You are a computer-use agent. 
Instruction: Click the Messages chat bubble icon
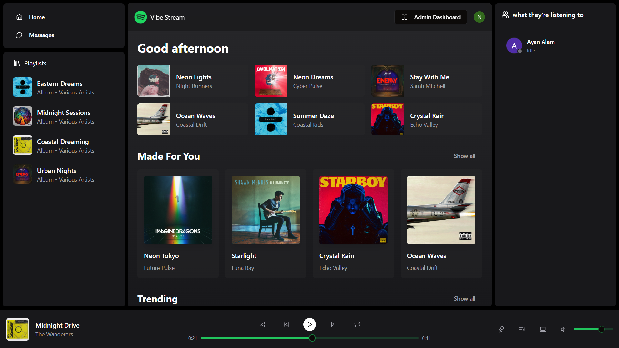(19, 35)
